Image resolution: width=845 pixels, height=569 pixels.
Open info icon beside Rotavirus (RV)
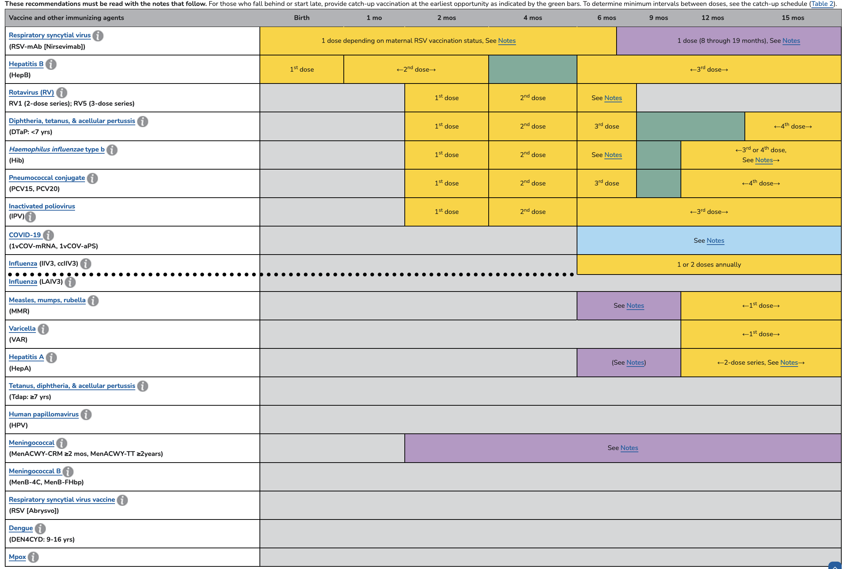(x=62, y=93)
